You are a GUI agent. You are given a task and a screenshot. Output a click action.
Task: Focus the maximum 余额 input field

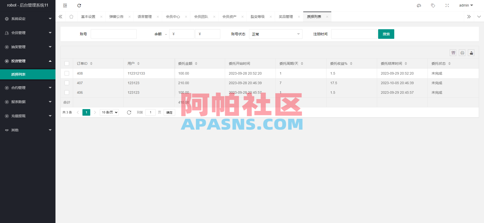click(208, 34)
